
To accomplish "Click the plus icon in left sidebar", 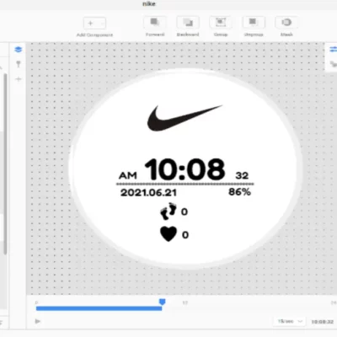I will pos(19,79).
